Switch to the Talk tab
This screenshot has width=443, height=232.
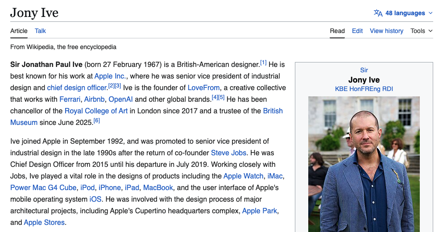click(40, 31)
